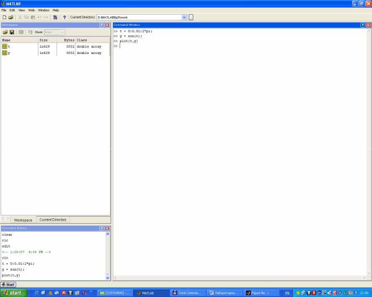Select 'clear' in Command History
The height and width of the screenshot is (297, 372).
7,235
